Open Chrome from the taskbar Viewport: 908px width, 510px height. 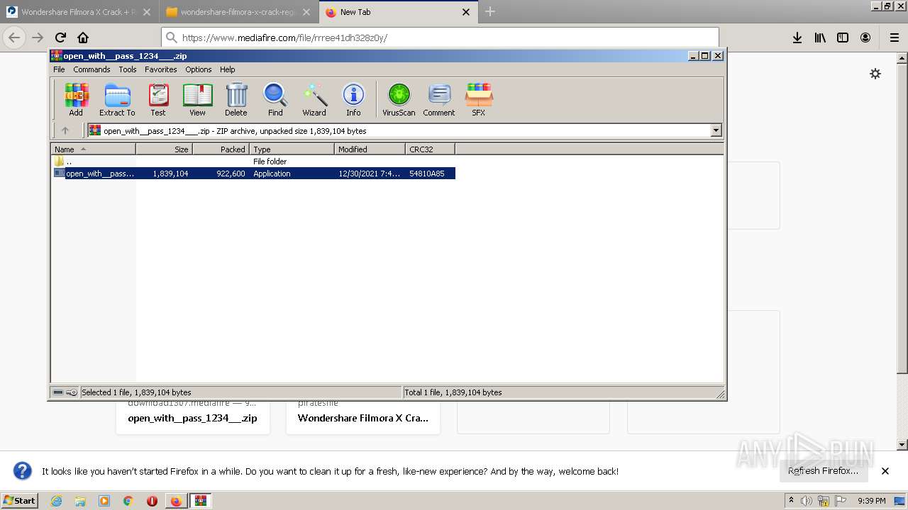click(x=128, y=501)
